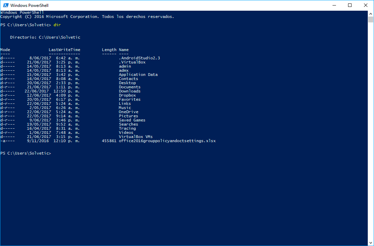Click the bottom command prompt line
374x246 pixels.
[x=26, y=153]
